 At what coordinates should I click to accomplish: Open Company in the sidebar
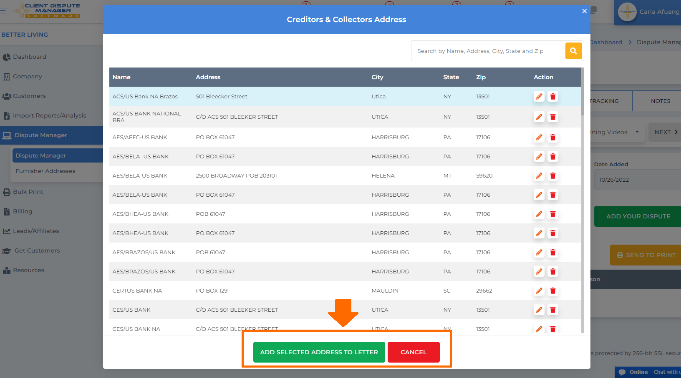[x=28, y=76]
